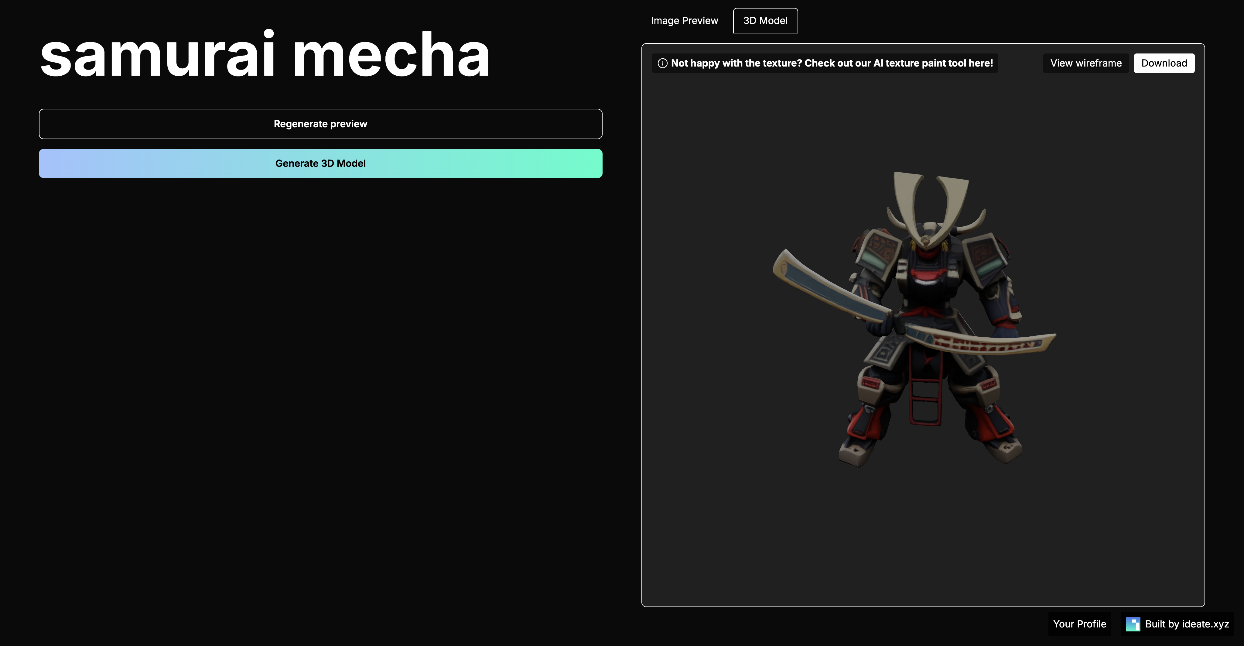
Task: Open Your Profile
Action: [1079, 624]
